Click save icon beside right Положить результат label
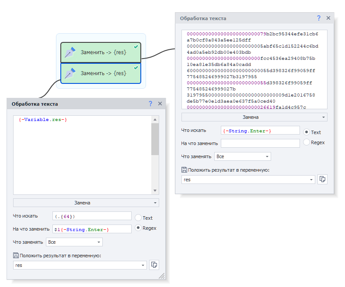 tap(184, 170)
